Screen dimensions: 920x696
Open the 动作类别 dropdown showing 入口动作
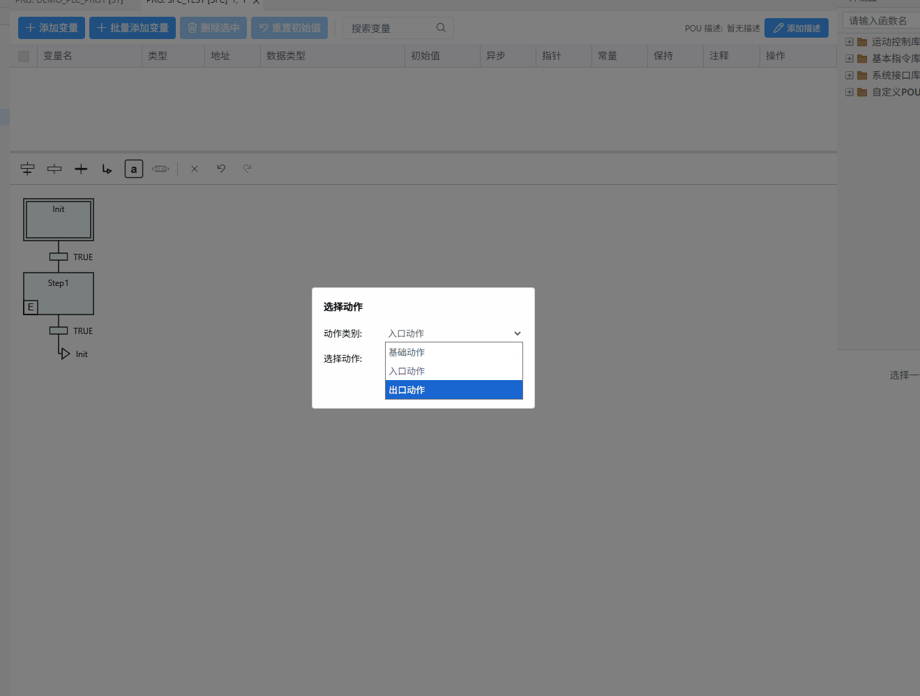(454, 333)
